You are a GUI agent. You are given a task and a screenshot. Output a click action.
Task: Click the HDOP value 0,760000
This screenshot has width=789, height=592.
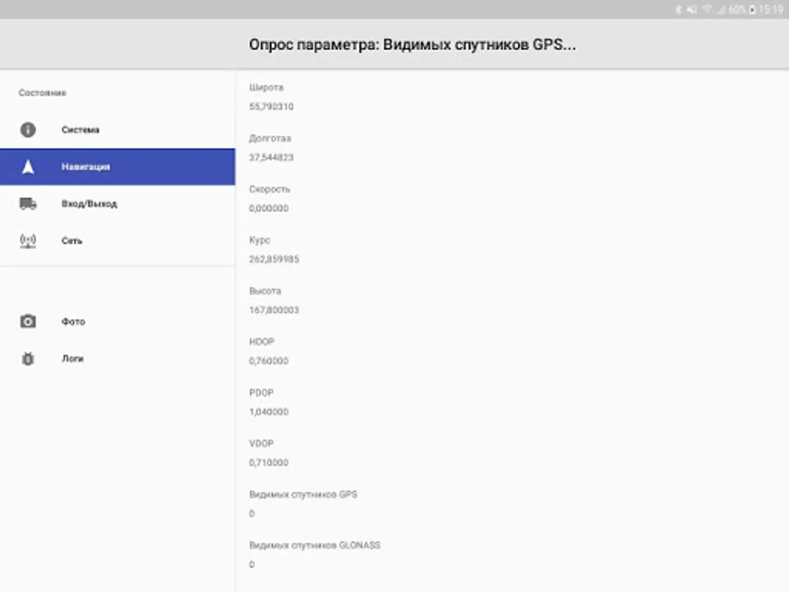tap(269, 361)
